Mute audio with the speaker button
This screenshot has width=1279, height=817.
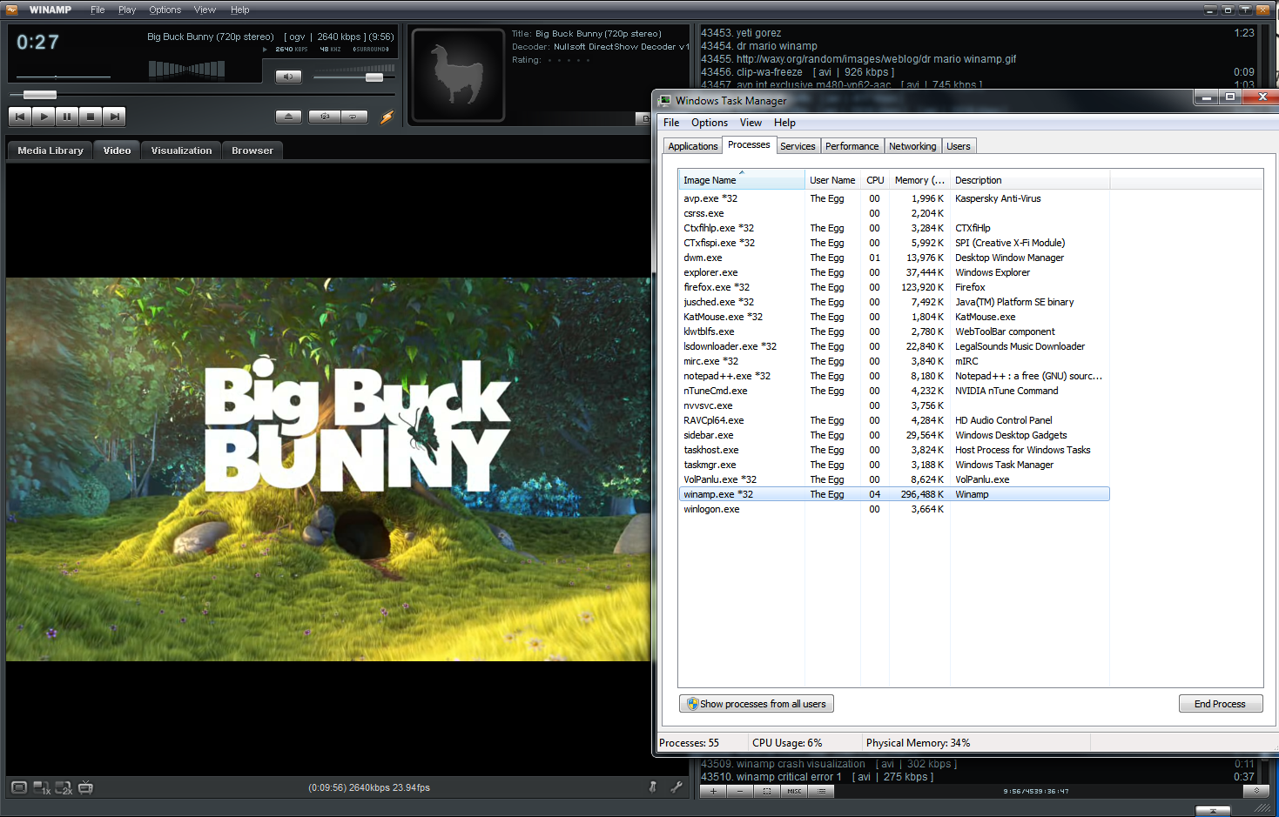(288, 77)
